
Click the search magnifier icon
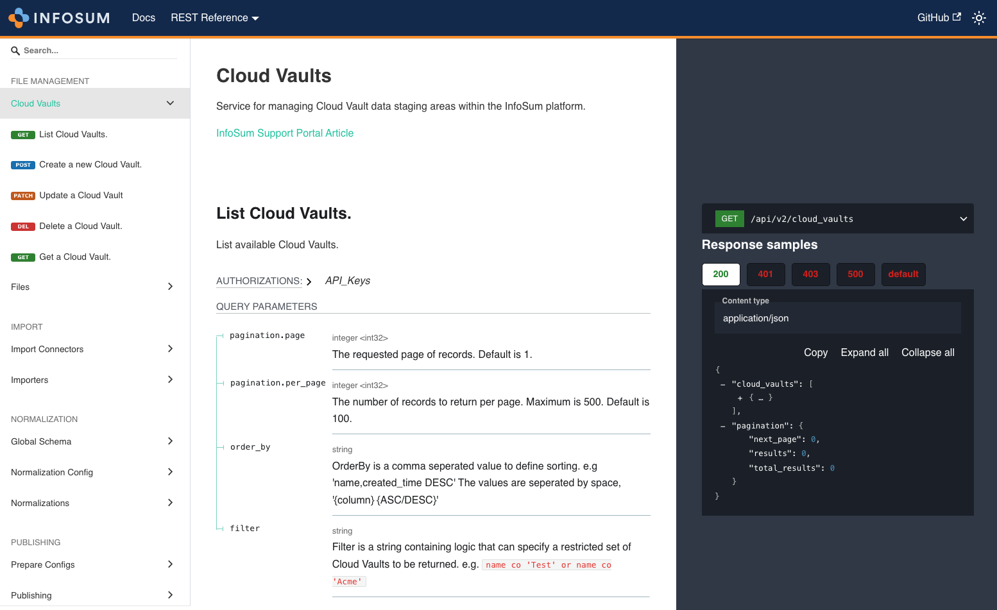click(15, 51)
